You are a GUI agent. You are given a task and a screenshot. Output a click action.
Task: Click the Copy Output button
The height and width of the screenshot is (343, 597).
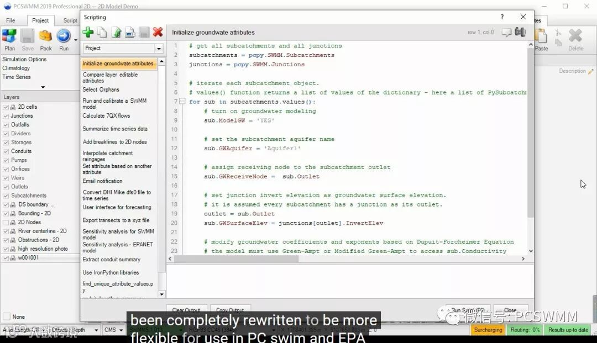pos(230,309)
